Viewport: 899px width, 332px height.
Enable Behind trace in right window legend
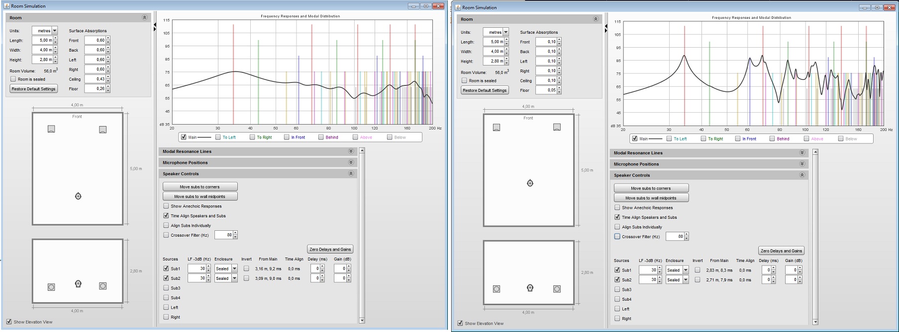coord(772,138)
